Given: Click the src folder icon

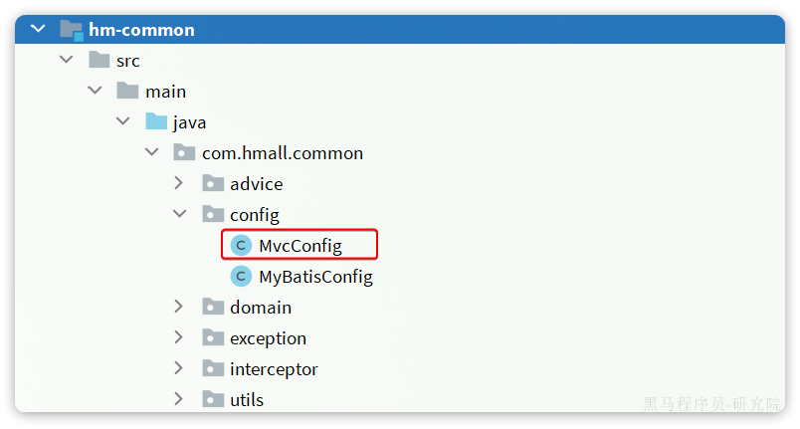Looking at the screenshot, I should (100, 61).
